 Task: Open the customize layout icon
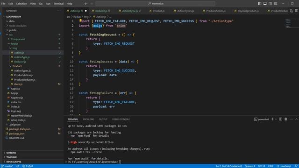[x=276, y=4]
